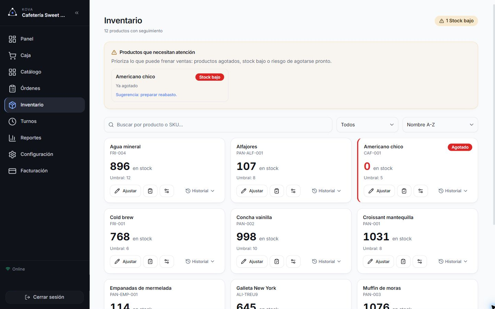495x309 pixels.
Task: Click the sliders icon for Agua mineral
Action: [x=167, y=191]
